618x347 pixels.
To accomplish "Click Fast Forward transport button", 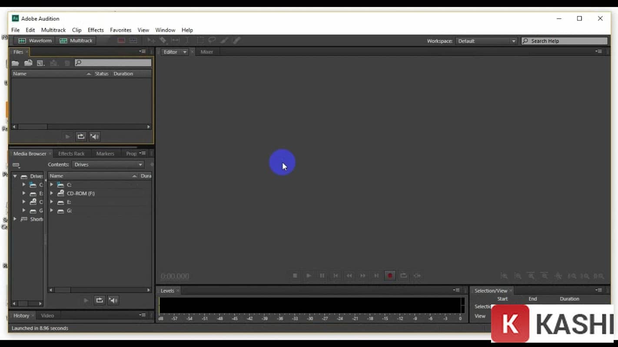I will tap(363, 275).
